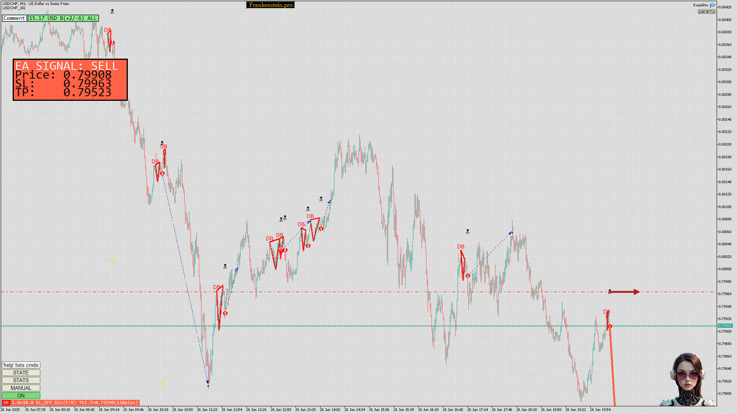Open the Frankenstein.pro link at top
This screenshot has height=414, width=737.
pos(271,5)
